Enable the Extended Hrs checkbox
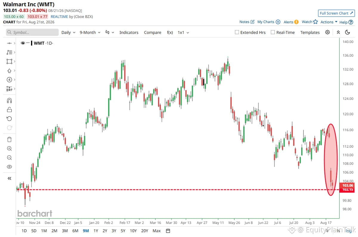 click(237, 32)
